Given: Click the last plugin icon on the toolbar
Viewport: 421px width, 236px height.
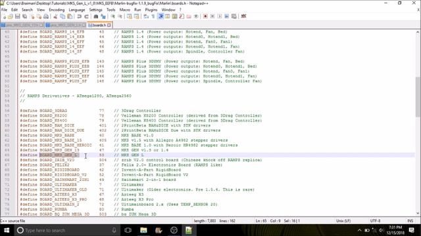Looking at the screenshot, I should [x=243, y=16].
